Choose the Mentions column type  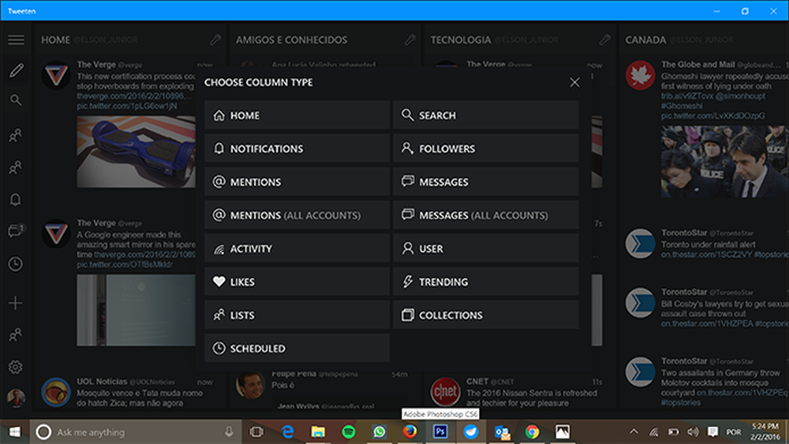297,181
